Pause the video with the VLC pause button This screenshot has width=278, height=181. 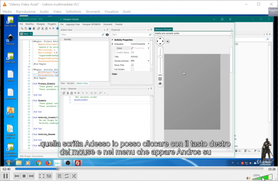(x=5, y=176)
